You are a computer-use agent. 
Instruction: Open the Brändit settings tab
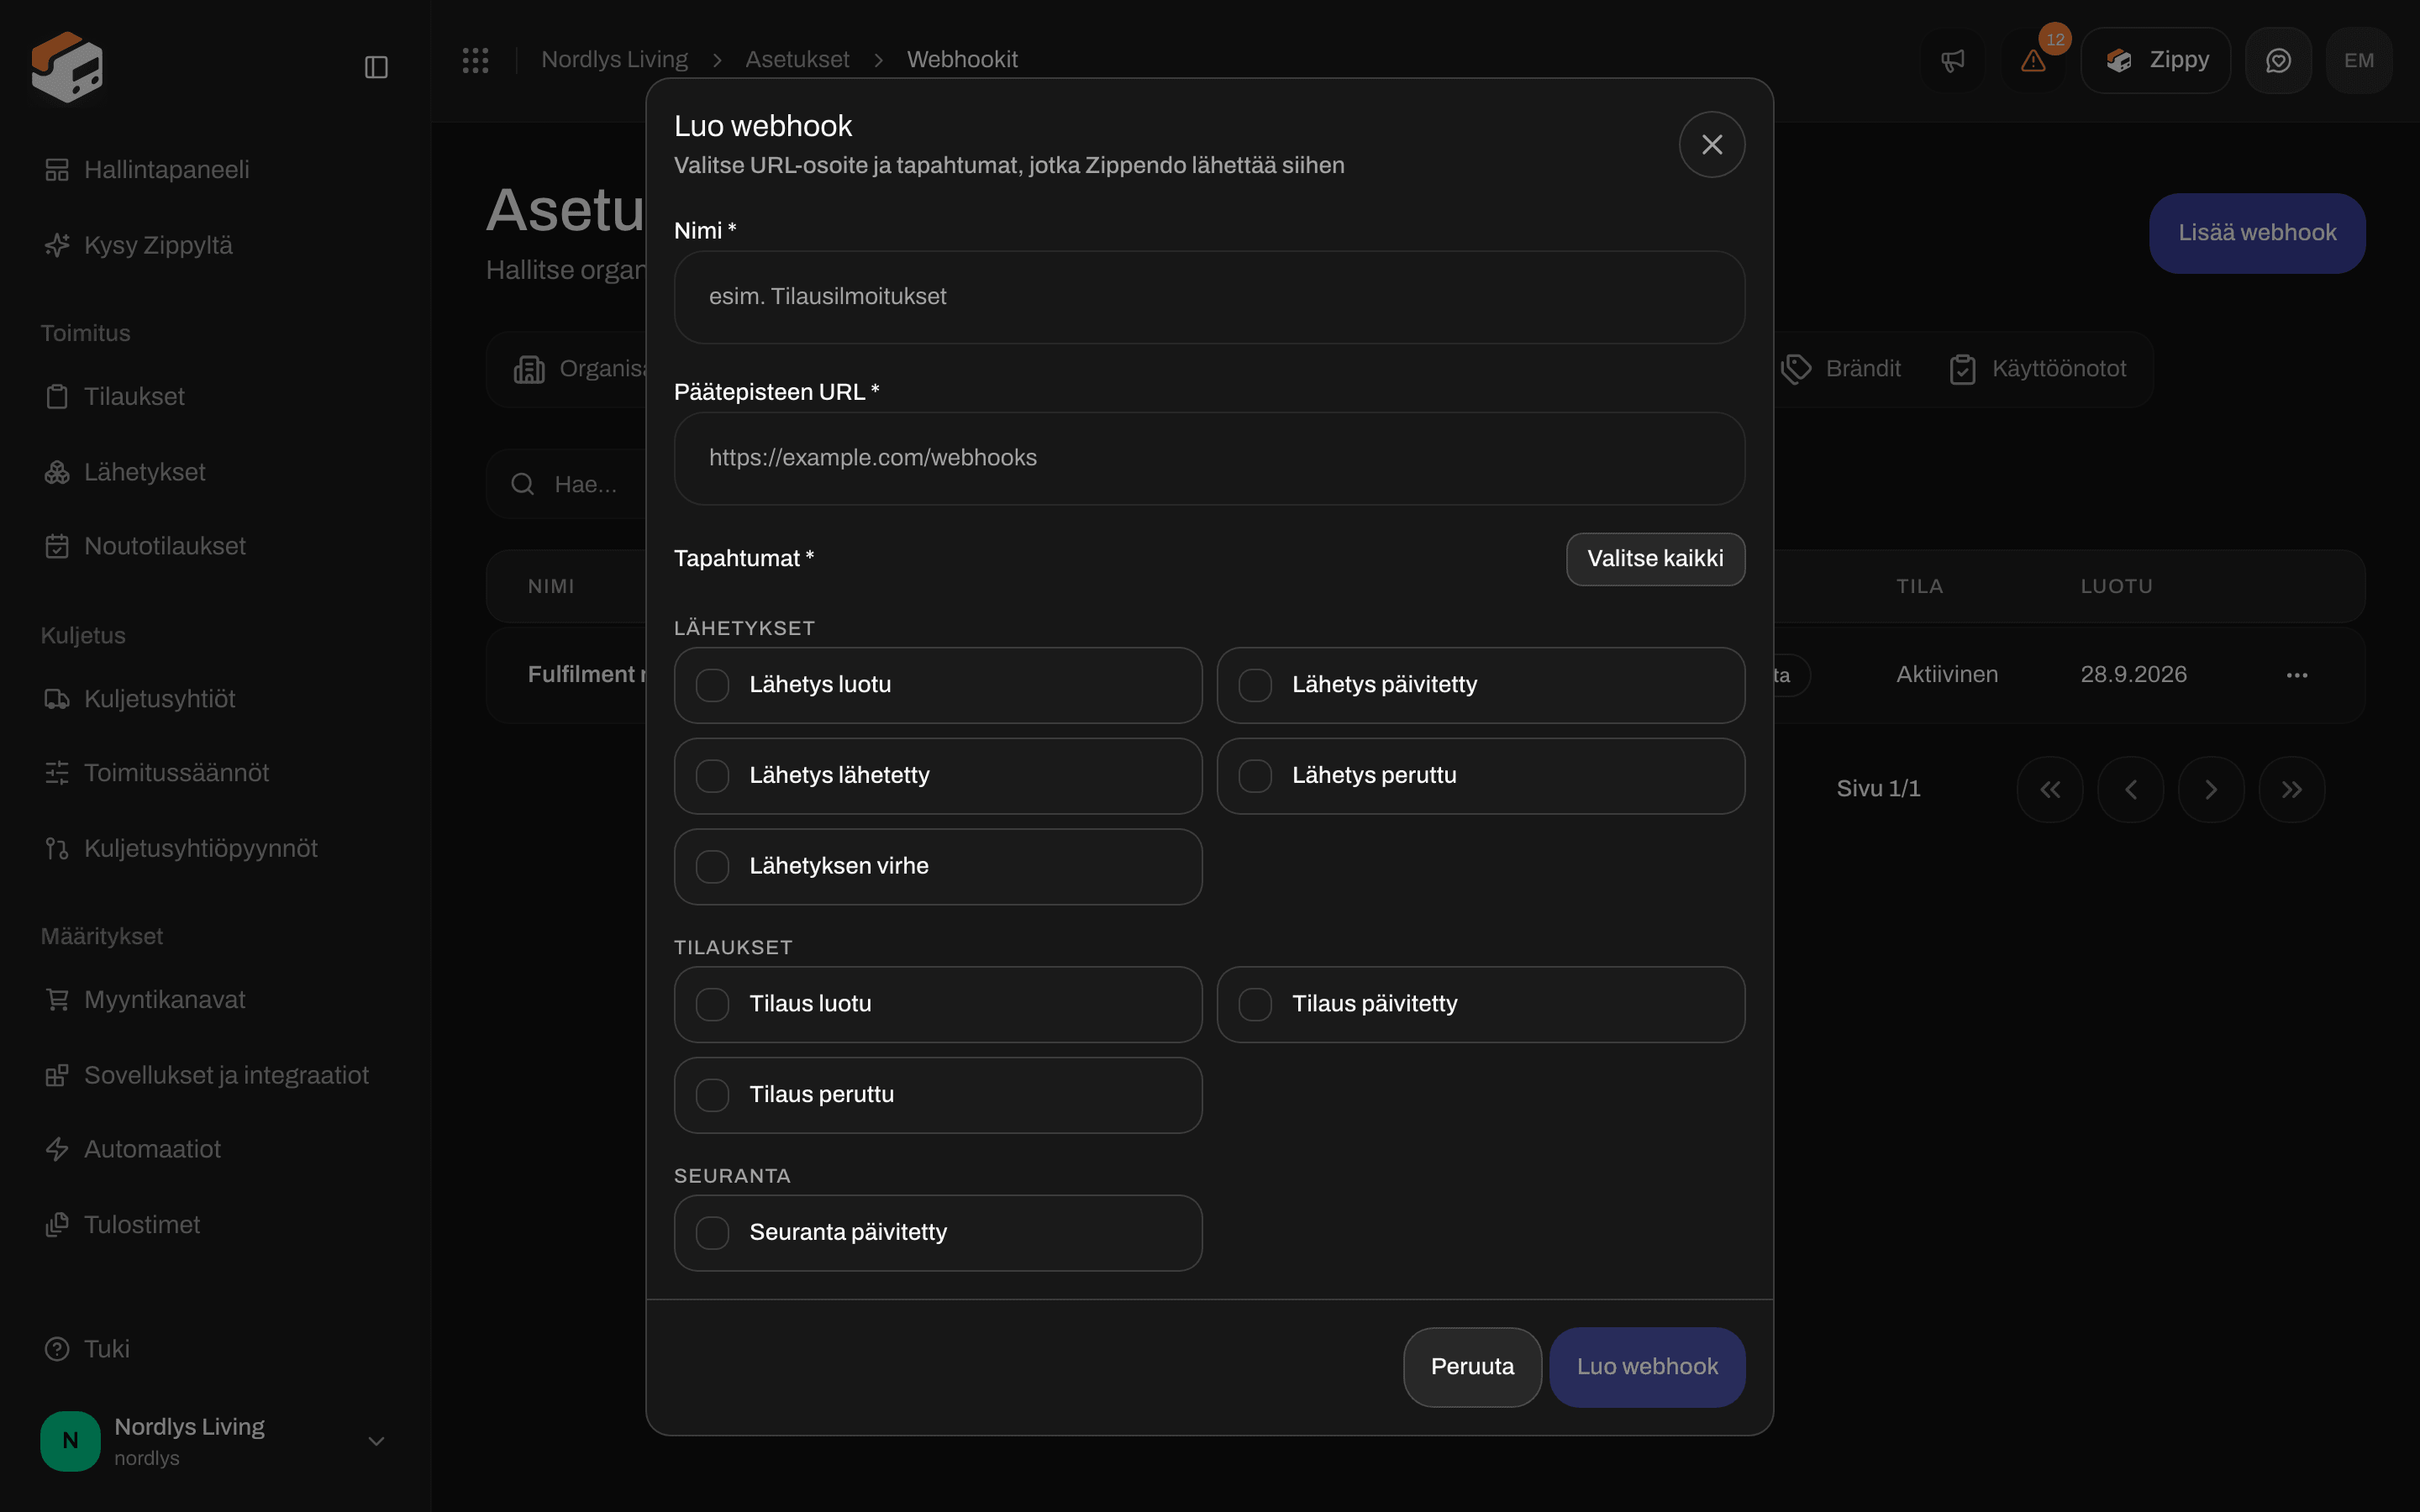point(1841,369)
